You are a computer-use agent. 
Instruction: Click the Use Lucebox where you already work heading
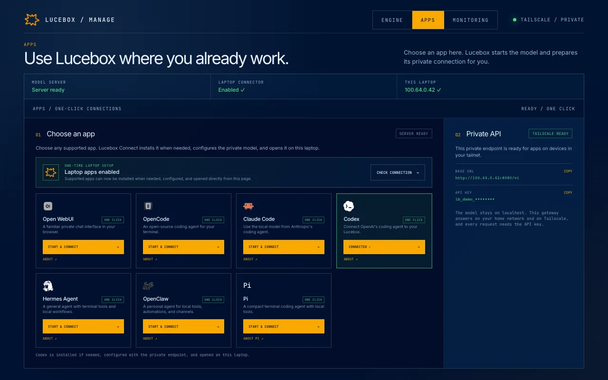[x=156, y=58]
